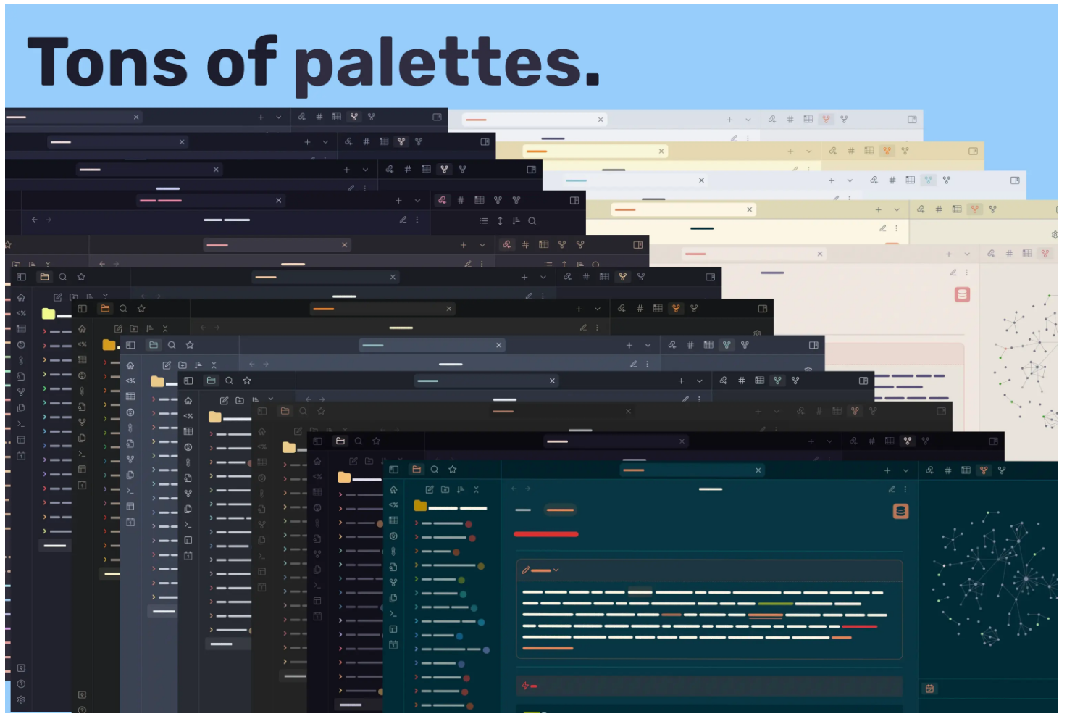Open backlinks panel in teal window's right sidebar

click(x=929, y=470)
